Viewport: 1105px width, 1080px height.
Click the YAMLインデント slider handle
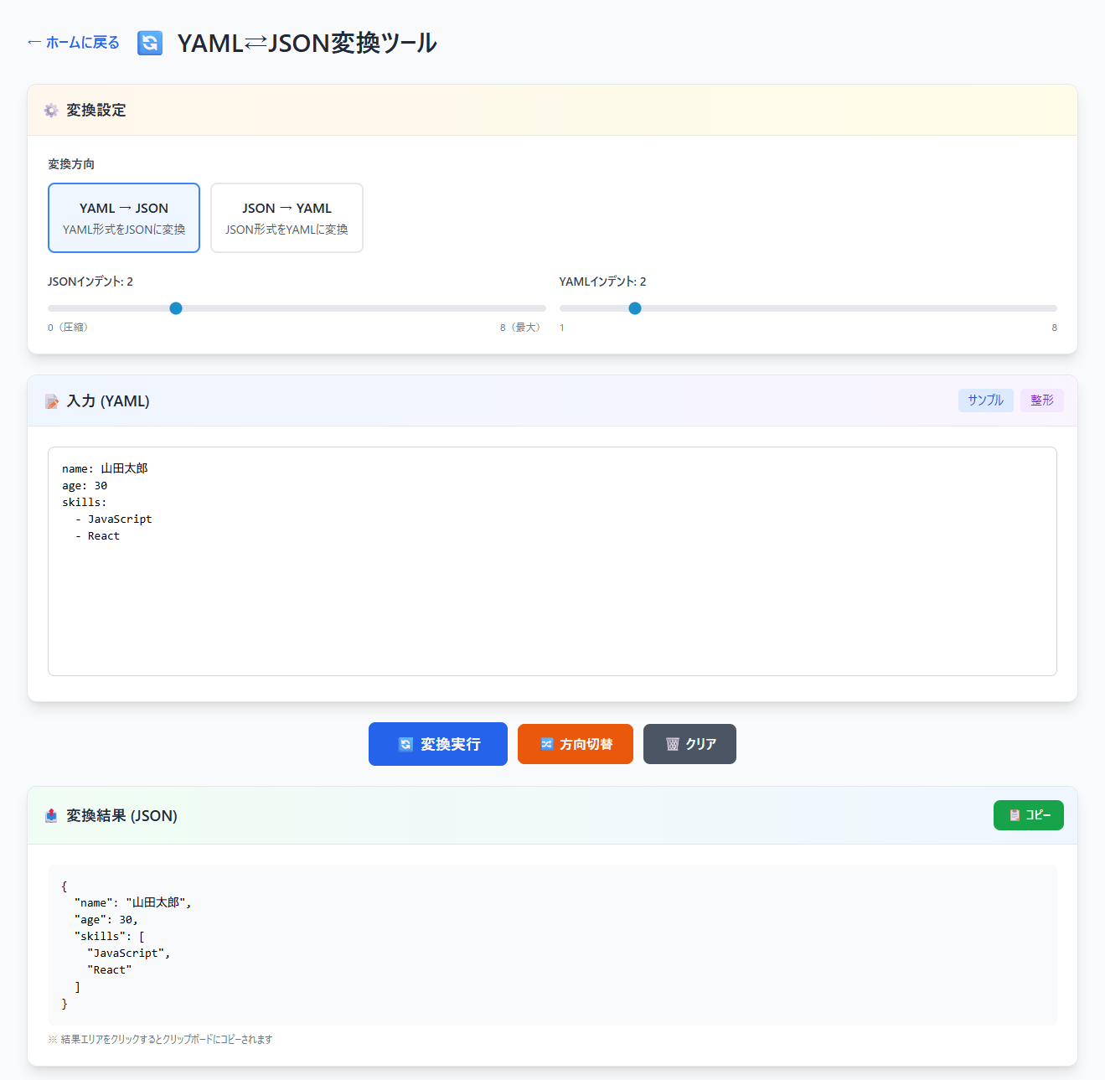point(635,308)
